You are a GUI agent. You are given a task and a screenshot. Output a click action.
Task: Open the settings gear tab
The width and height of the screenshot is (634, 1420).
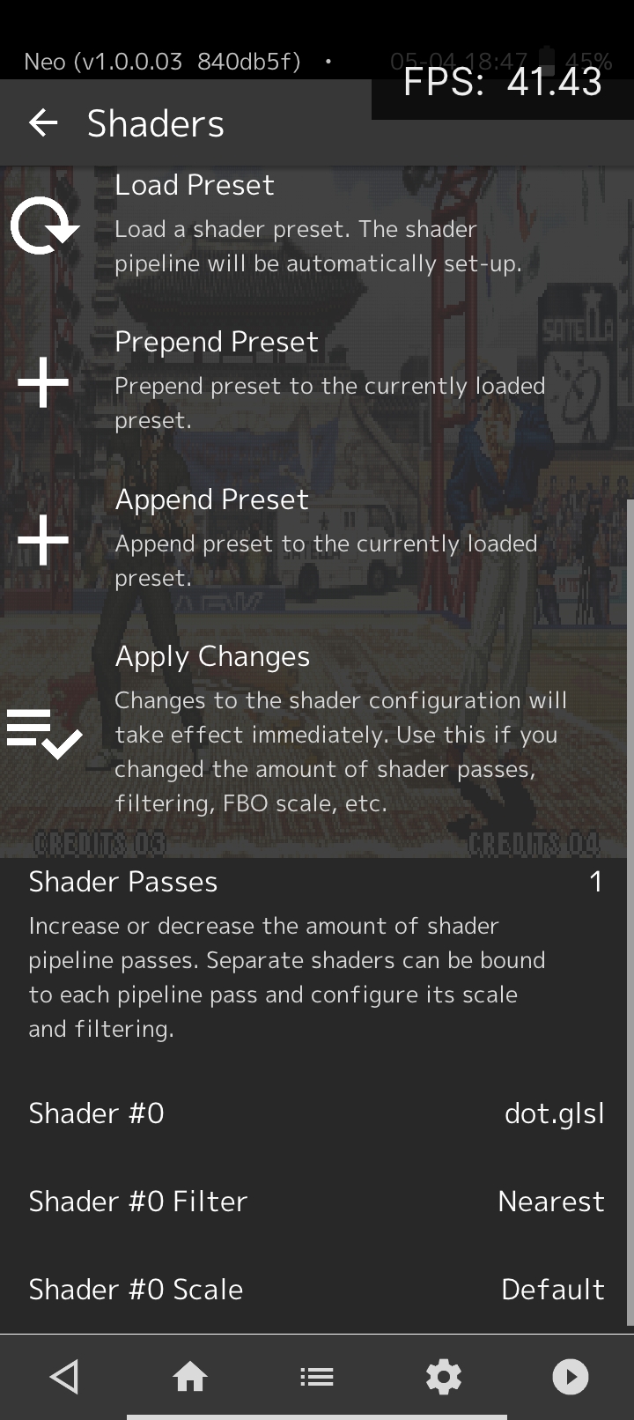pyautogui.click(x=443, y=1376)
